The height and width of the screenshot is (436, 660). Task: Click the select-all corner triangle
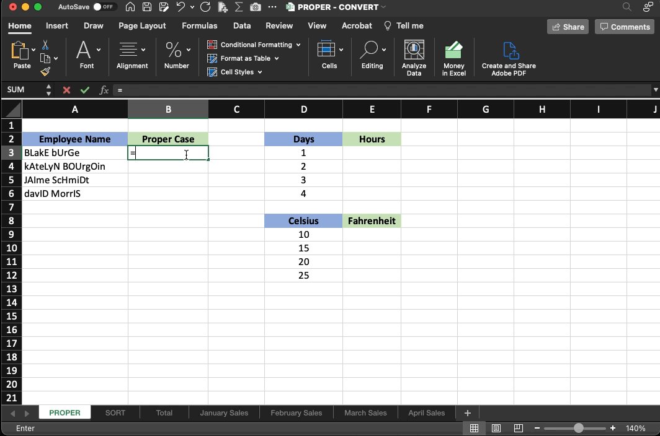click(13, 110)
